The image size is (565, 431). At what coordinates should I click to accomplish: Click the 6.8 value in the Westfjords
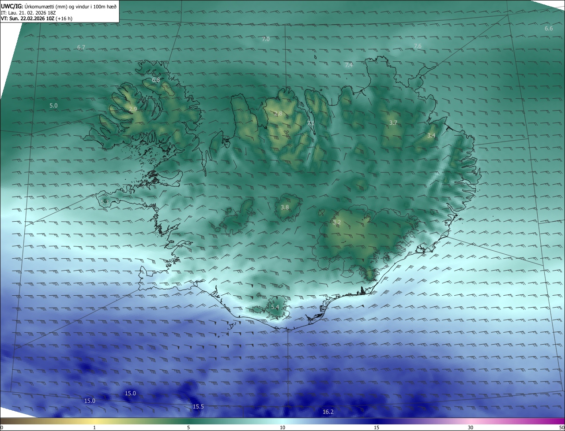(x=156, y=80)
